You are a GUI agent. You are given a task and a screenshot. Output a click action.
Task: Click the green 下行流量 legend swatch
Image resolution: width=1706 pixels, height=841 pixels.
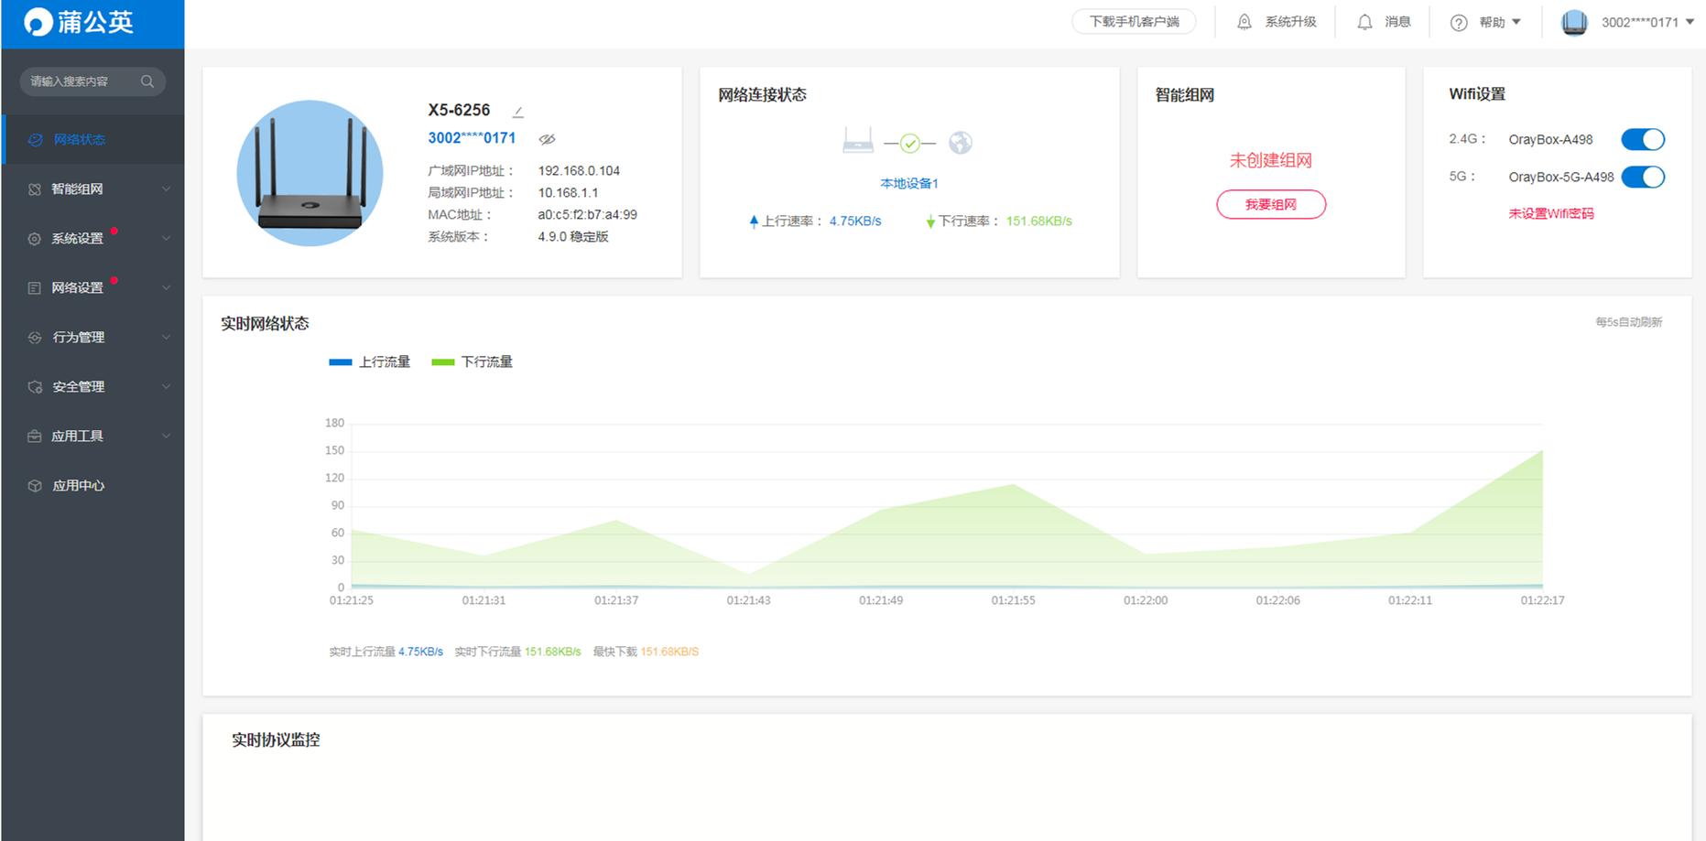point(442,362)
